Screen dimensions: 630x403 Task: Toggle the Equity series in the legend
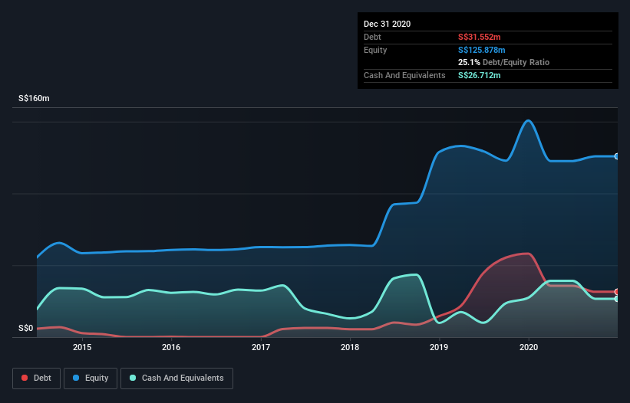[x=91, y=378]
